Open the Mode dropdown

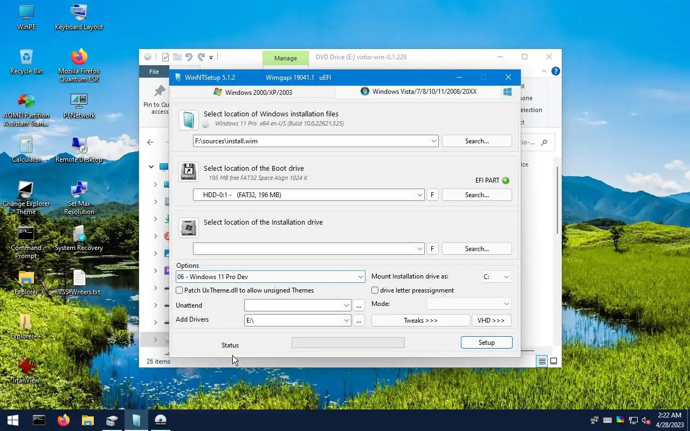click(x=506, y=304)
